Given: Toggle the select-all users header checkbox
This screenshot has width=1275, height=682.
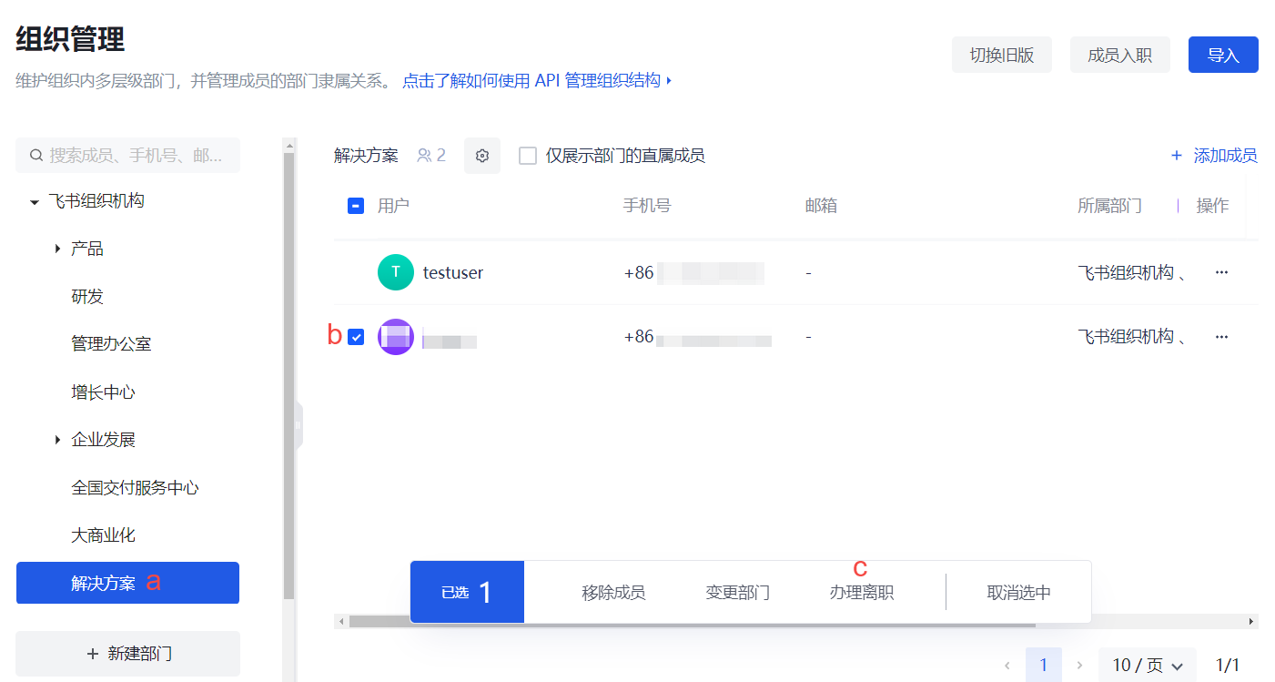Looking at the screenshot, I should pos(356,206).
